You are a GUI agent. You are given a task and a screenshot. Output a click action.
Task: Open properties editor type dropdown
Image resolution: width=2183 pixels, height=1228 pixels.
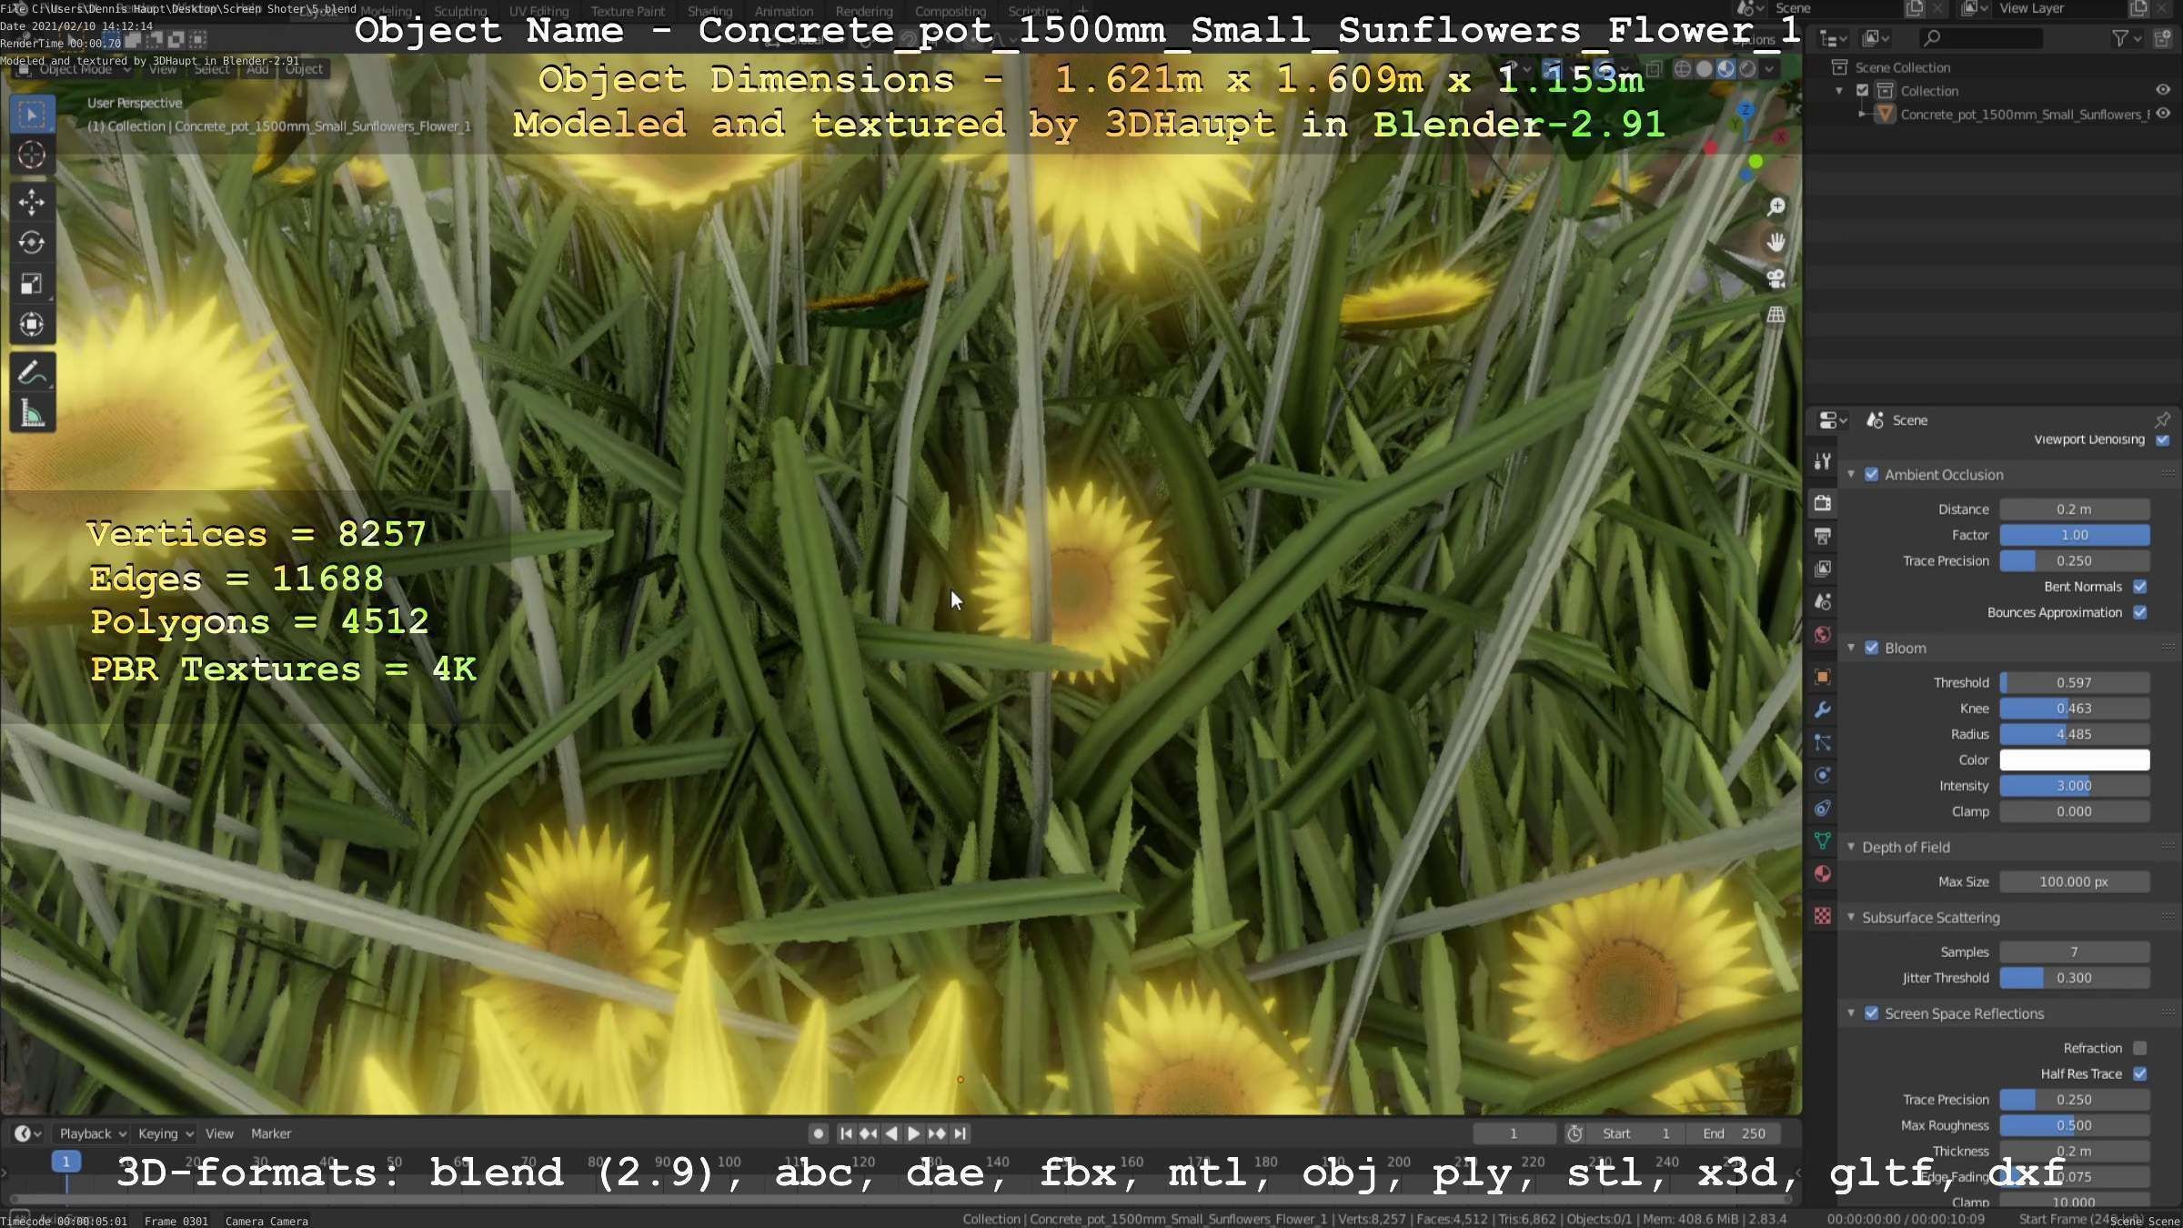click(1832, 419)
